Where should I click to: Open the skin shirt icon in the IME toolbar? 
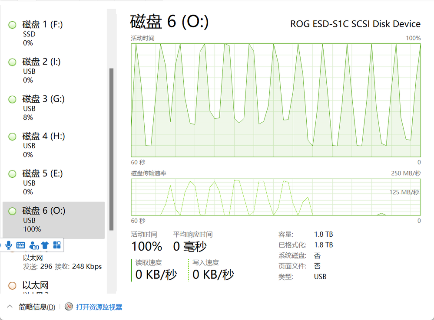pos(45,245)
